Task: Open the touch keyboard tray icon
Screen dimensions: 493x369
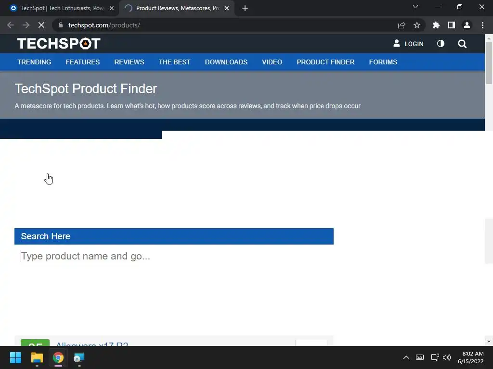Action: tap(420, 357)
